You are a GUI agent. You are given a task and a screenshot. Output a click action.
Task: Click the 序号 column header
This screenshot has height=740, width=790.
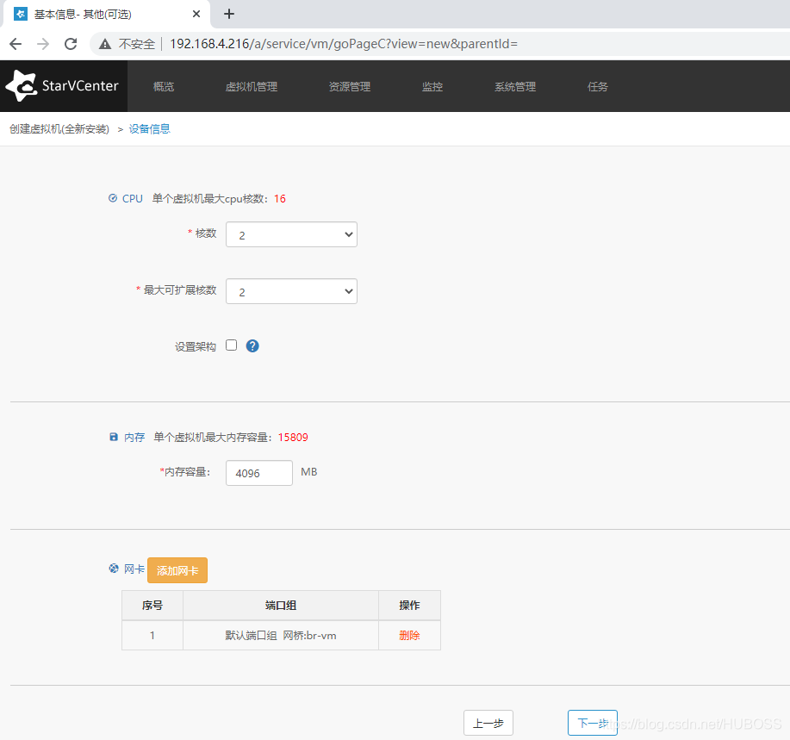(x=152, y=605)
